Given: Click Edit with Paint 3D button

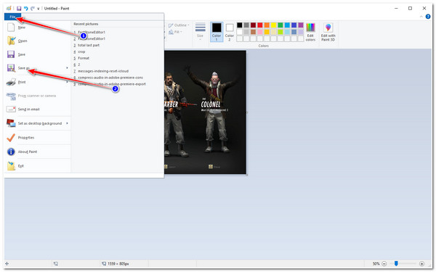Looking at the screenshot, I should coord(328,32).
